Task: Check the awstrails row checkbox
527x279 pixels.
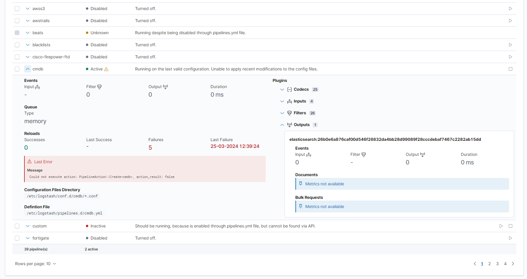Action: (x=17, y=21)
